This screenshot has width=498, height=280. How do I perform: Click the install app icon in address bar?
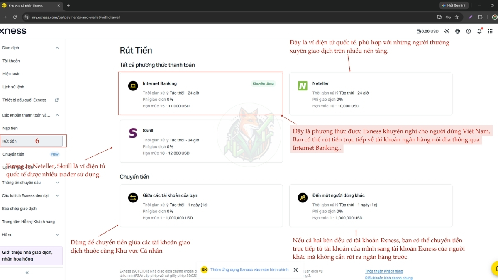pos(439,17)
